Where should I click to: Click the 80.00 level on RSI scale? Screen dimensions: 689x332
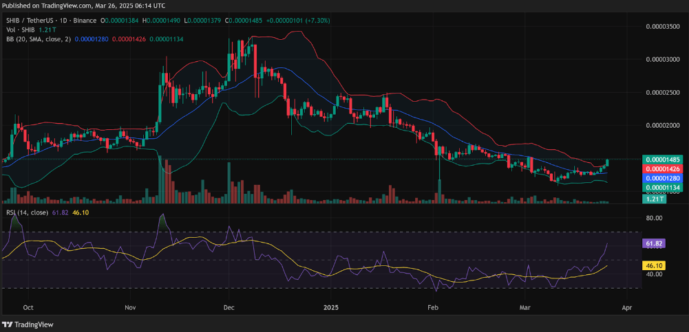655,219
